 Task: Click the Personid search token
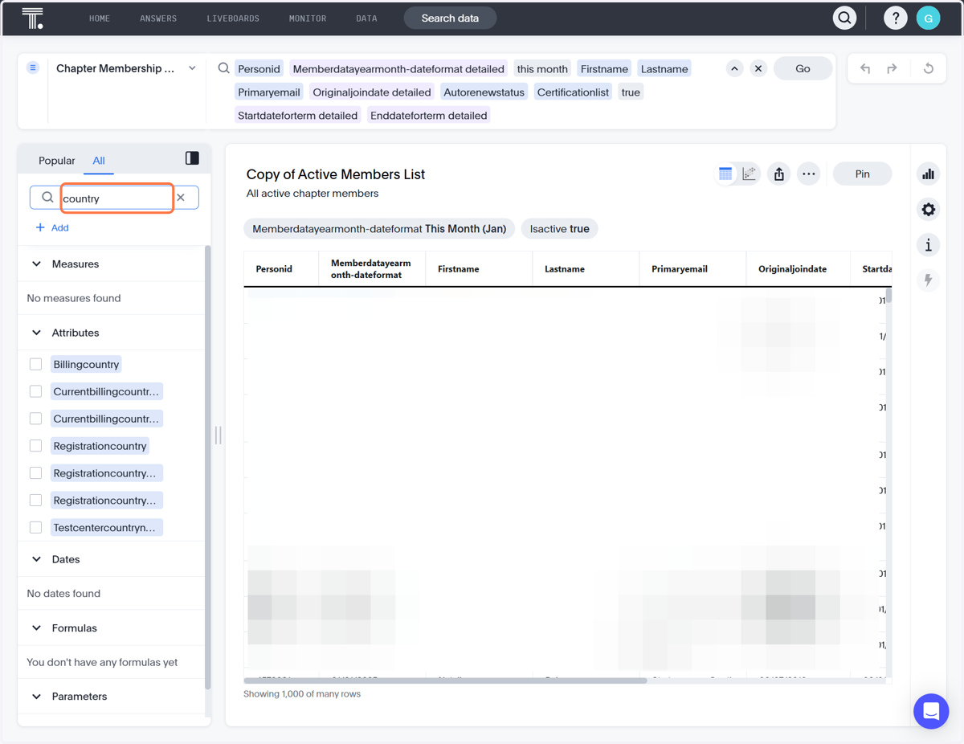pyautogui.click(x=259, y=69)
